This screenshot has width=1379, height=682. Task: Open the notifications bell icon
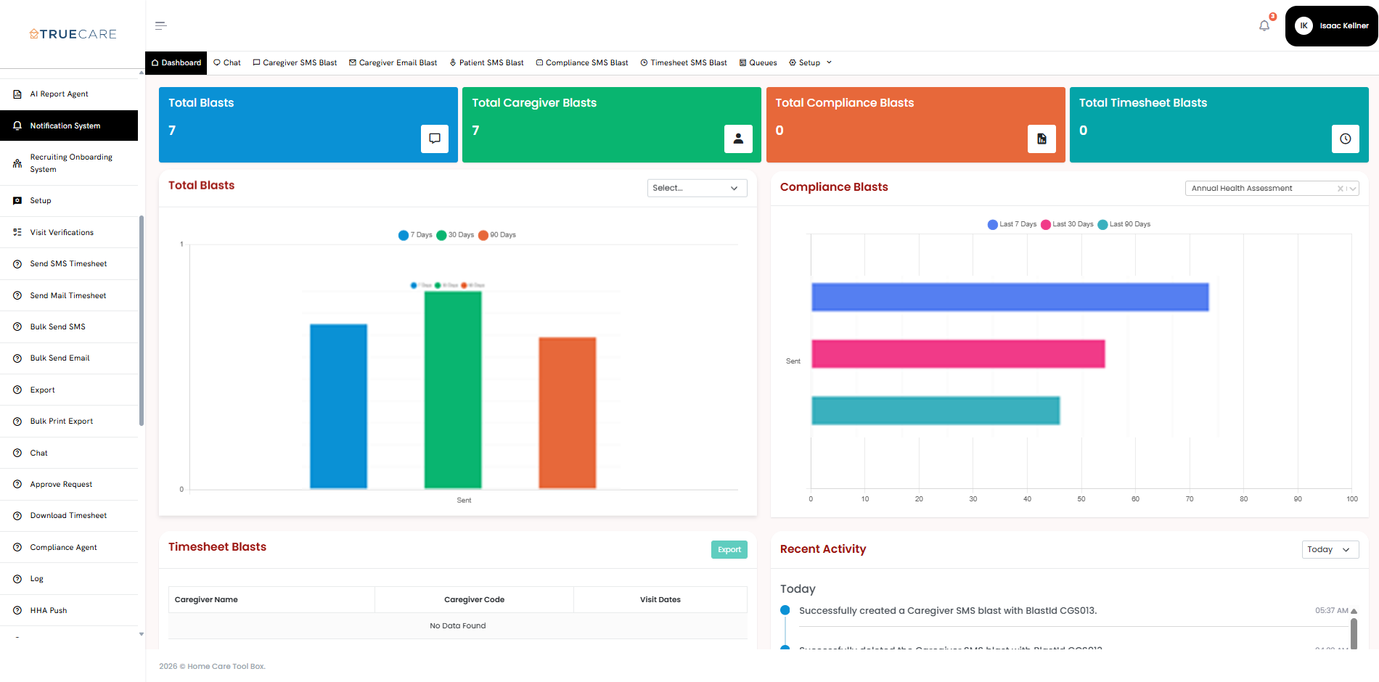click(x=1264, y=26)
